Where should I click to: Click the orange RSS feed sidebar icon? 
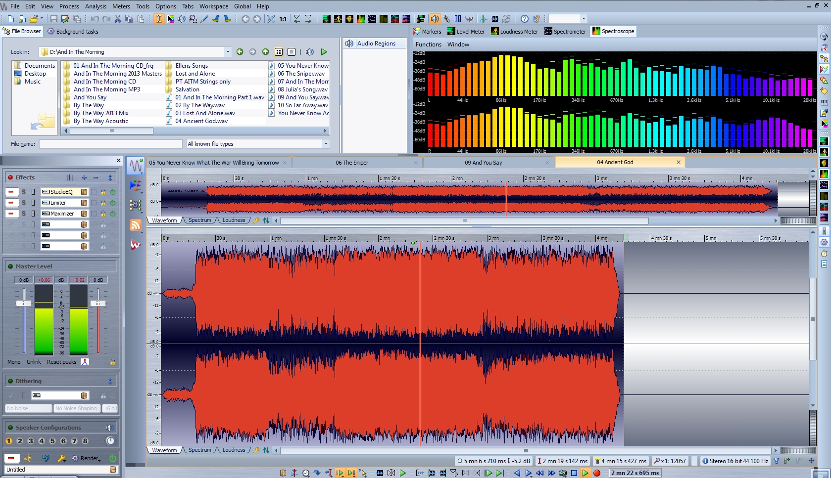136,225
